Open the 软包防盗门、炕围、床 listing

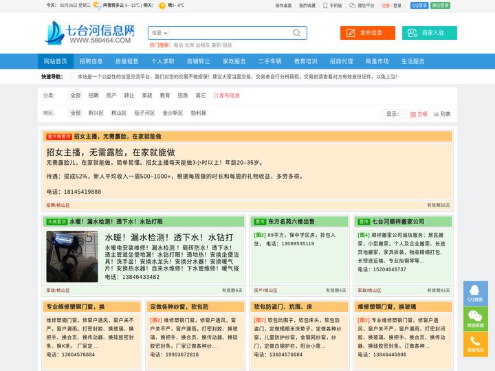(283, 306)
